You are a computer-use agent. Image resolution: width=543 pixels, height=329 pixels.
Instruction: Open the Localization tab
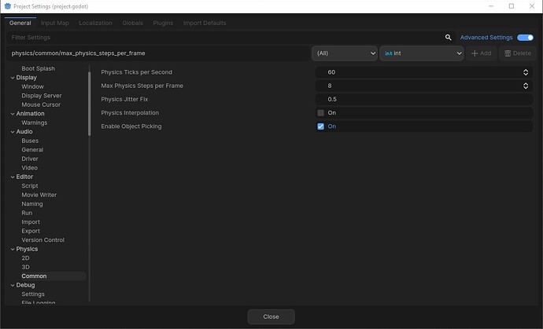(95, 23)
